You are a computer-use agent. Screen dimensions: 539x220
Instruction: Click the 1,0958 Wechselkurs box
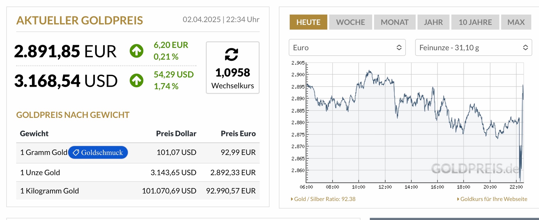(233, 68)
